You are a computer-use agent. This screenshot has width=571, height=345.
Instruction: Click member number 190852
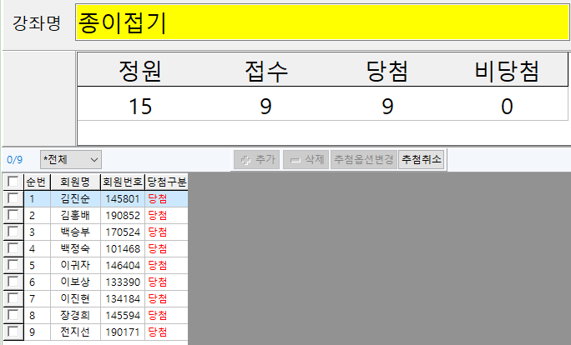123,216
